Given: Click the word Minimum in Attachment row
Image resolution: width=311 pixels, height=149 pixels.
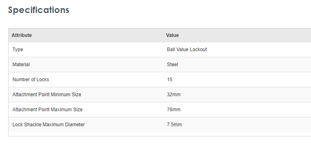Looking at the screenshot, I should pyautogui.click(x=60, y=95).
